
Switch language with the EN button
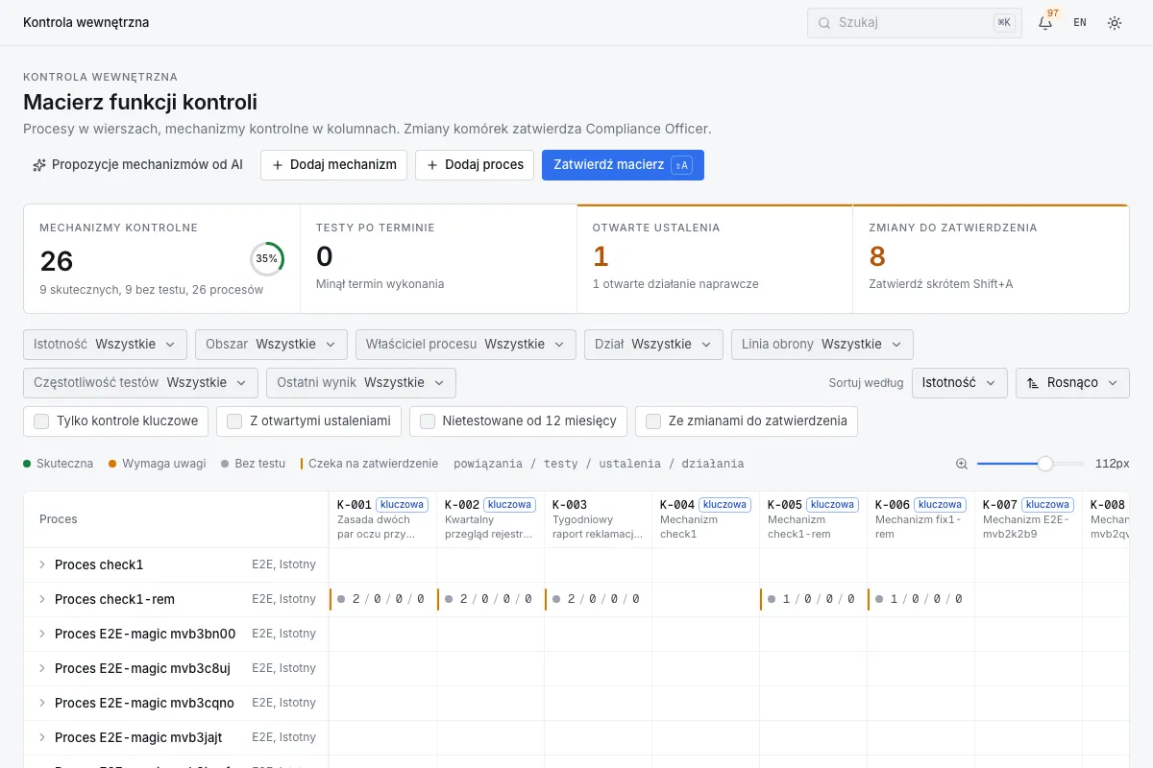click(1080, 23)
